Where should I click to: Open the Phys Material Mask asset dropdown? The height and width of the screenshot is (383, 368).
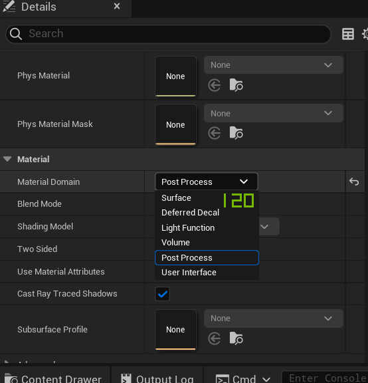click(274, 113)
